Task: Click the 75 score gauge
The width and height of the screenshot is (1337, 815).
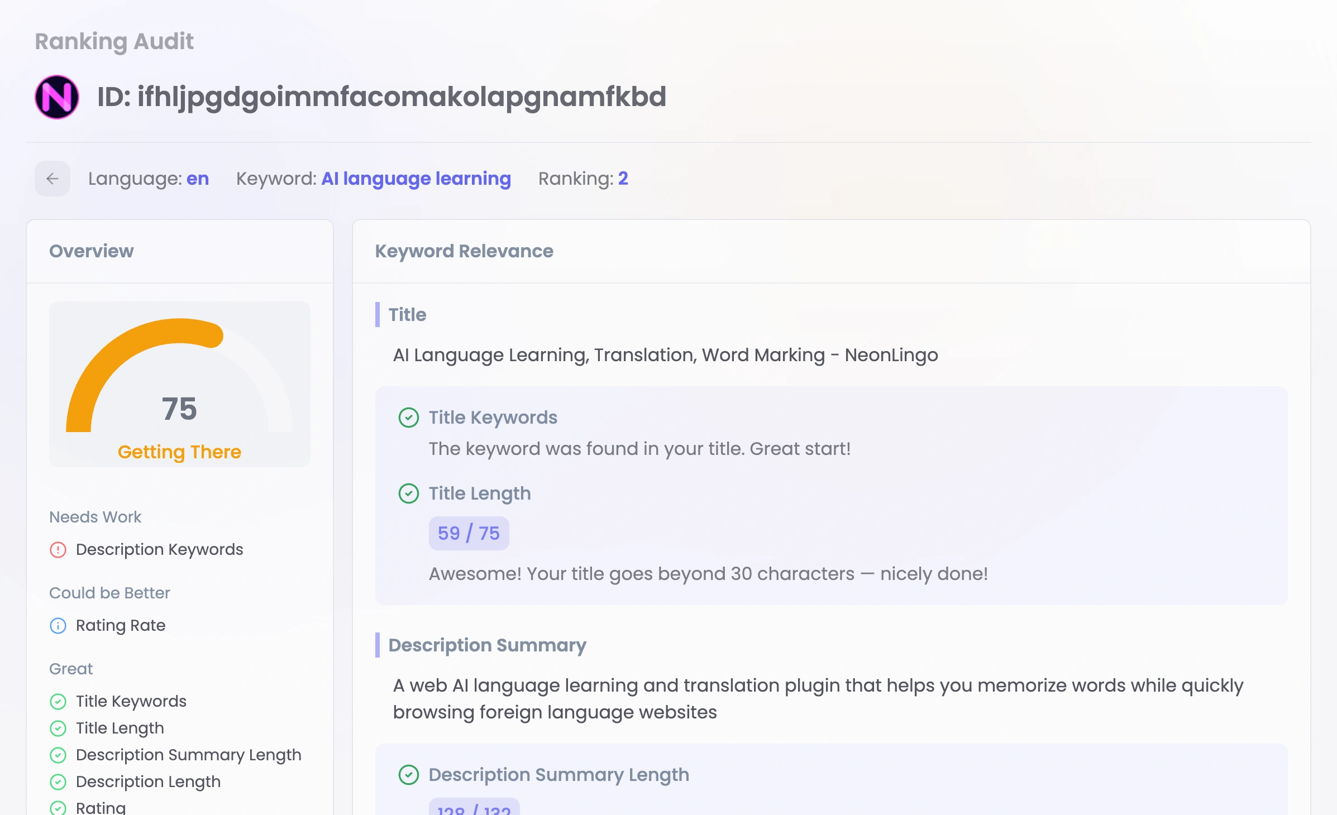Action: point(180,384)
